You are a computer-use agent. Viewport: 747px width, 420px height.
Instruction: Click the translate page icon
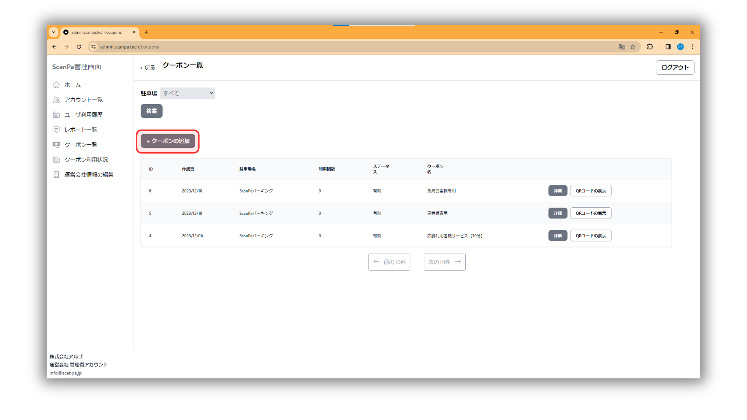[622, 47]
